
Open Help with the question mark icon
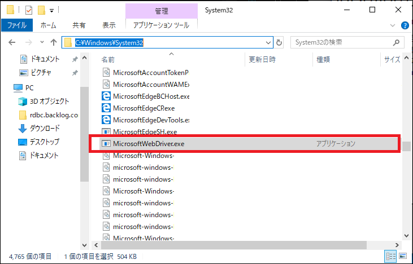[405, 25]
